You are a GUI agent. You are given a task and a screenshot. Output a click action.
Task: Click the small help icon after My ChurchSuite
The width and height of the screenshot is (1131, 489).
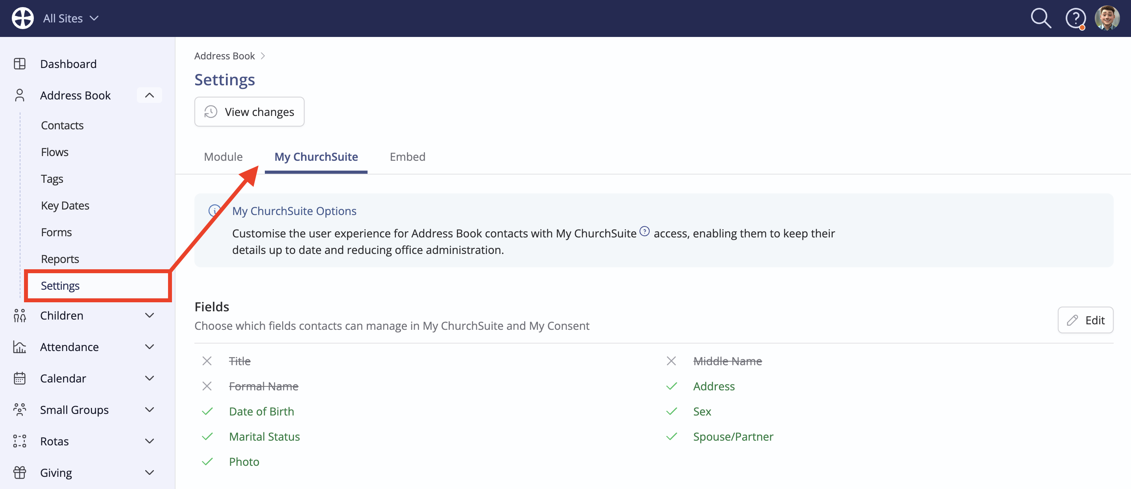click(644, 231)
